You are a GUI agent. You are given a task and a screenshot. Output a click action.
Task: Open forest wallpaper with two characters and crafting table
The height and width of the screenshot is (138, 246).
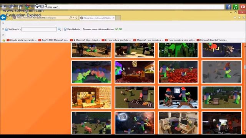click(x=222, y=97)
